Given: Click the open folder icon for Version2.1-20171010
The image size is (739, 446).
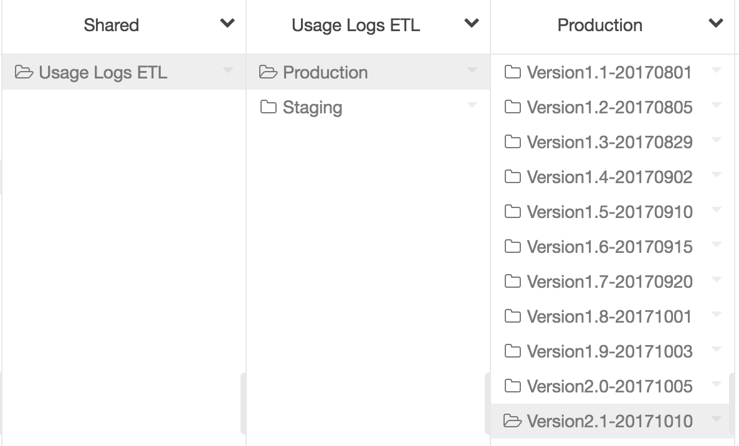Looking at the screenshot, I should pos(512,421).
